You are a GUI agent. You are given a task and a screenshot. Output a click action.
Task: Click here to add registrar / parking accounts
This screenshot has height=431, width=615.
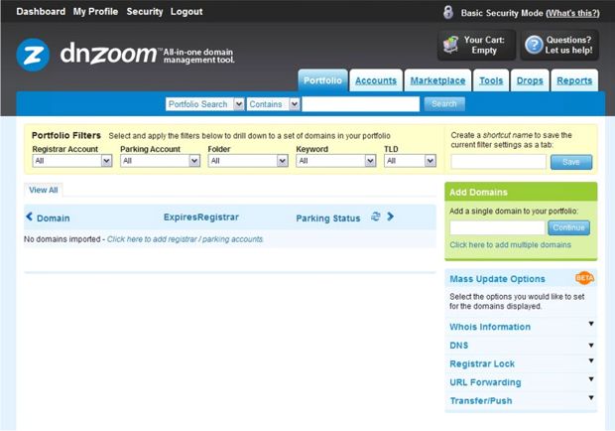tap(185, 239)
